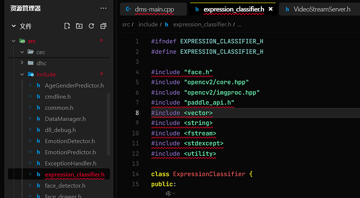Click the cec open-folder icon
Viewport: 360px width, 198px height.
pyautogui.click(x=31, y=52)
